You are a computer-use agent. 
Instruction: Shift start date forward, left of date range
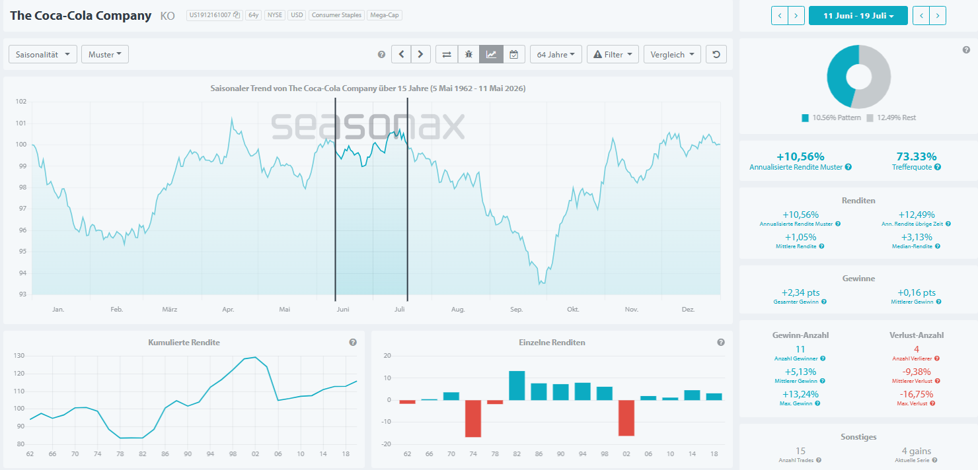coord(796,15)
